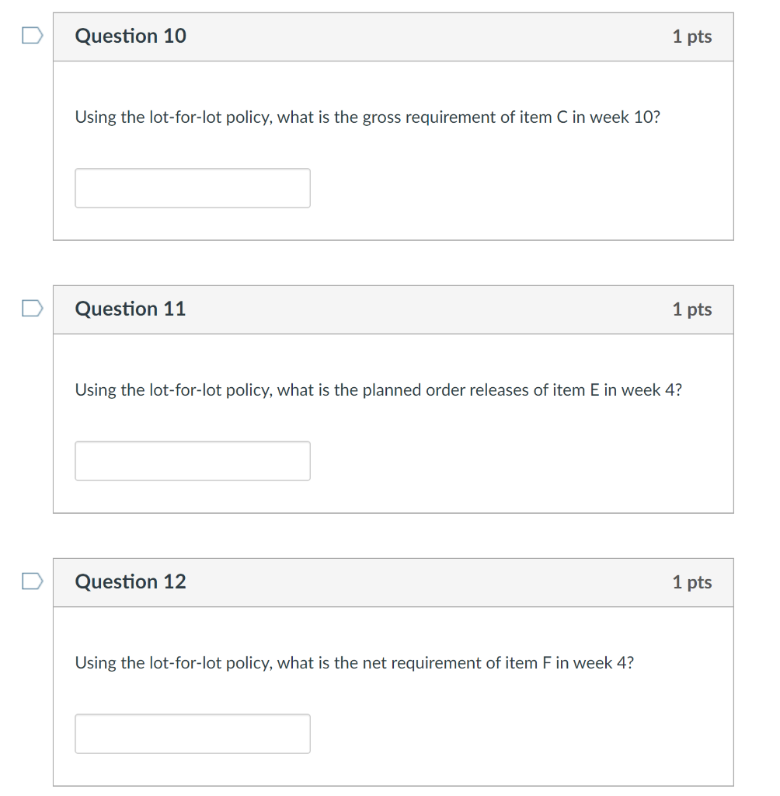Click the "Question 12" heading

[x=131, y=581]
